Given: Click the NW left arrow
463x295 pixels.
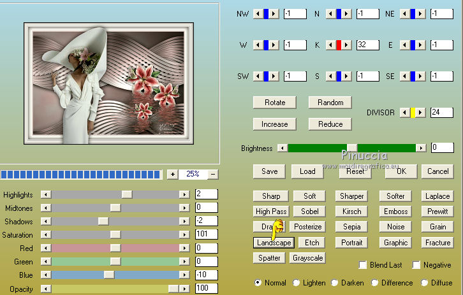Looking at the screenshot, I should pyautogui.click(x=258, y=14).
